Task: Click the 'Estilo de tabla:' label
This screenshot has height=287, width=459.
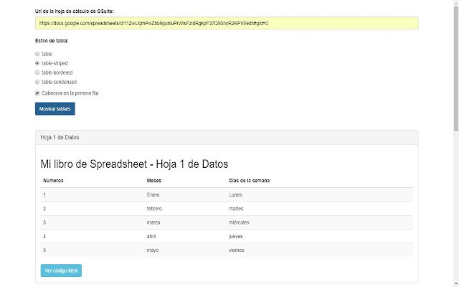Action: pyautogui.click(x=52, y=41)
